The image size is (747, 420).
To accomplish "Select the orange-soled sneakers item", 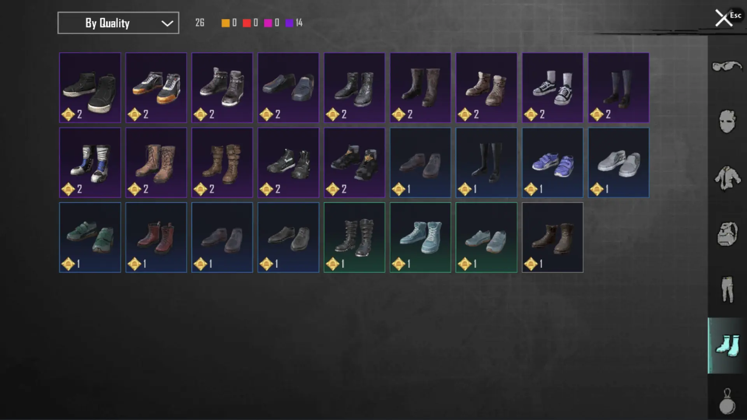I will 156,87.
